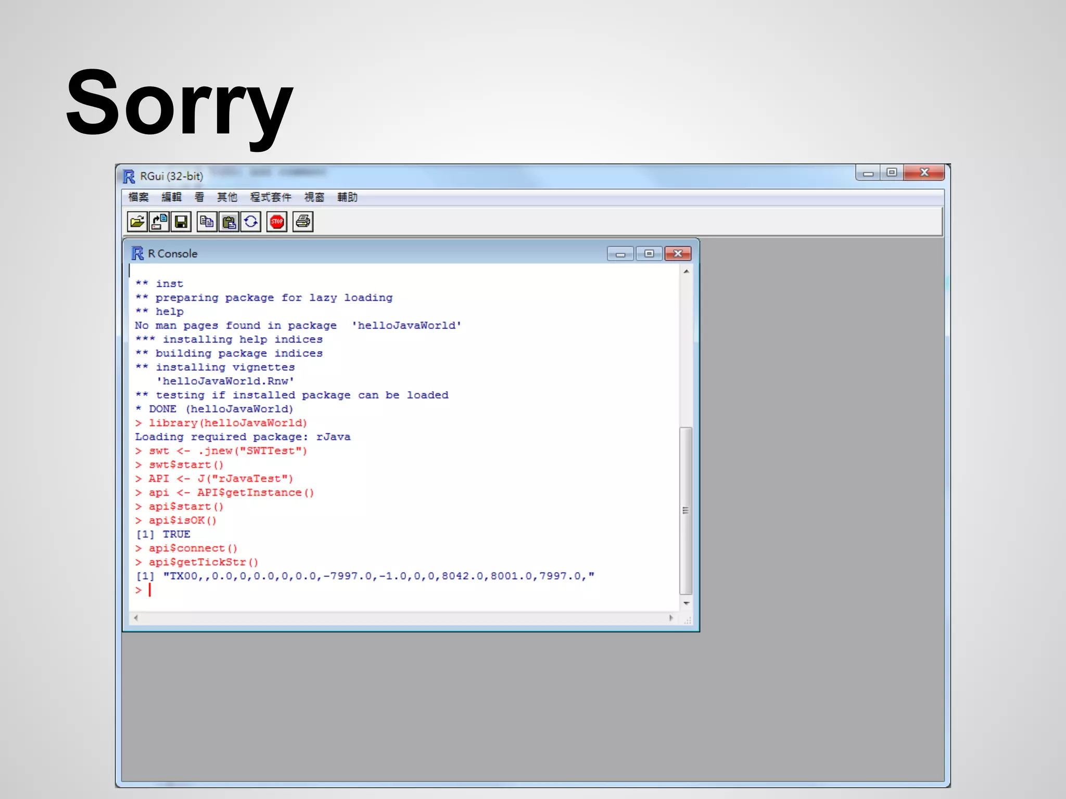
Task: Minimize the RGui main window
Action: point(868,173)
